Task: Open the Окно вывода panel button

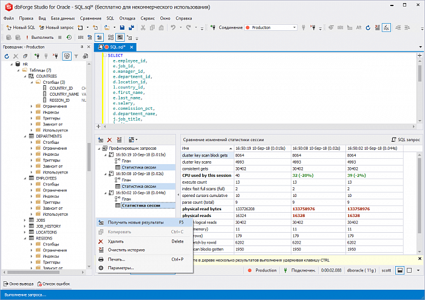Action: (18, 284)
